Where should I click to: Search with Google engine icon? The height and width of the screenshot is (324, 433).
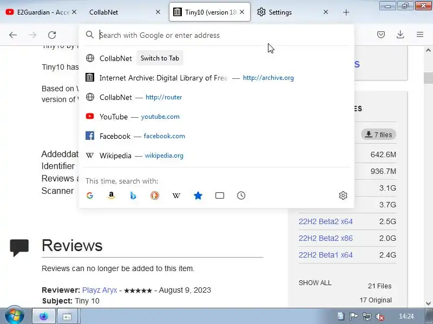click(90, 195)
